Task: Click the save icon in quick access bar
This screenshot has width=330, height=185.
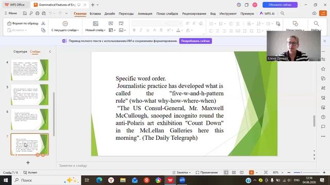Action: [x=25, y=13]
